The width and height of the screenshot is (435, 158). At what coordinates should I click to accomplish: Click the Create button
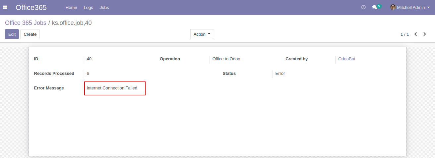click(x=30, y=34)
